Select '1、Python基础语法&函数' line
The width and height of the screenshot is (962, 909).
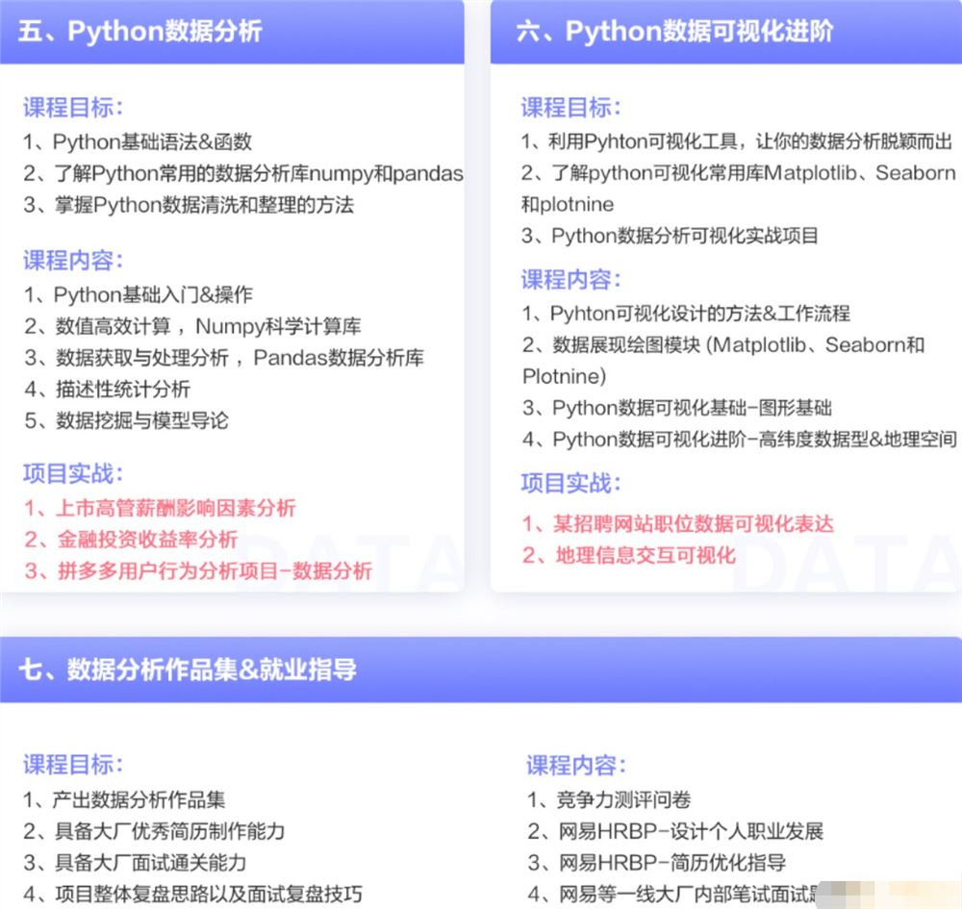tap(138, 142)
